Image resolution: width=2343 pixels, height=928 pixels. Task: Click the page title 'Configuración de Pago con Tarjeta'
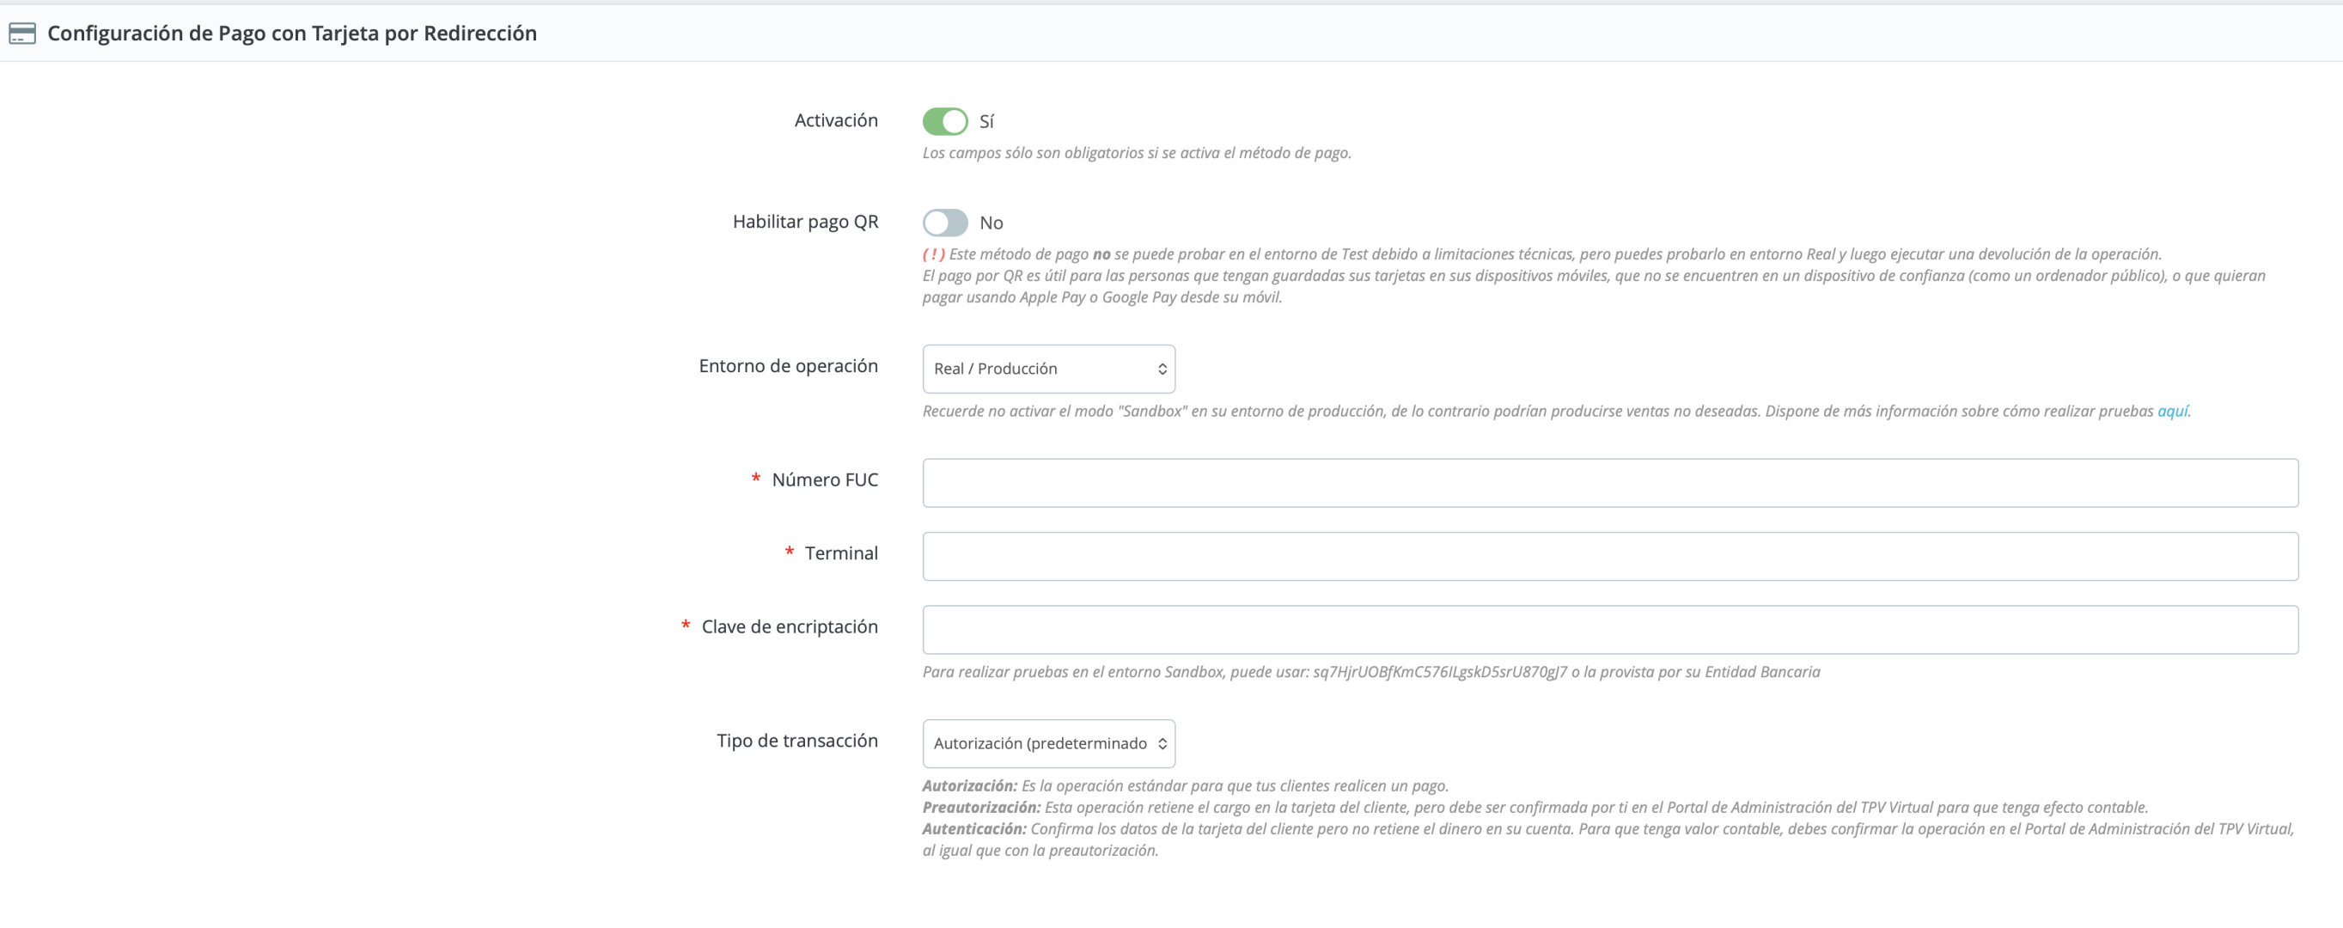coord(291,34)
